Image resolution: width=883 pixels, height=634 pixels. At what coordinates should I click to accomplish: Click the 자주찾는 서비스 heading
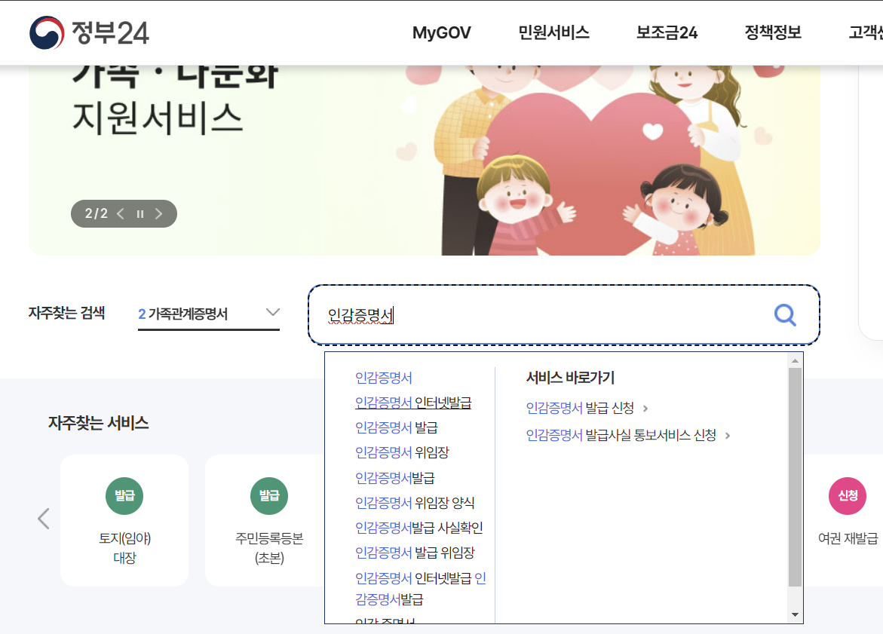tap(98, 423)
